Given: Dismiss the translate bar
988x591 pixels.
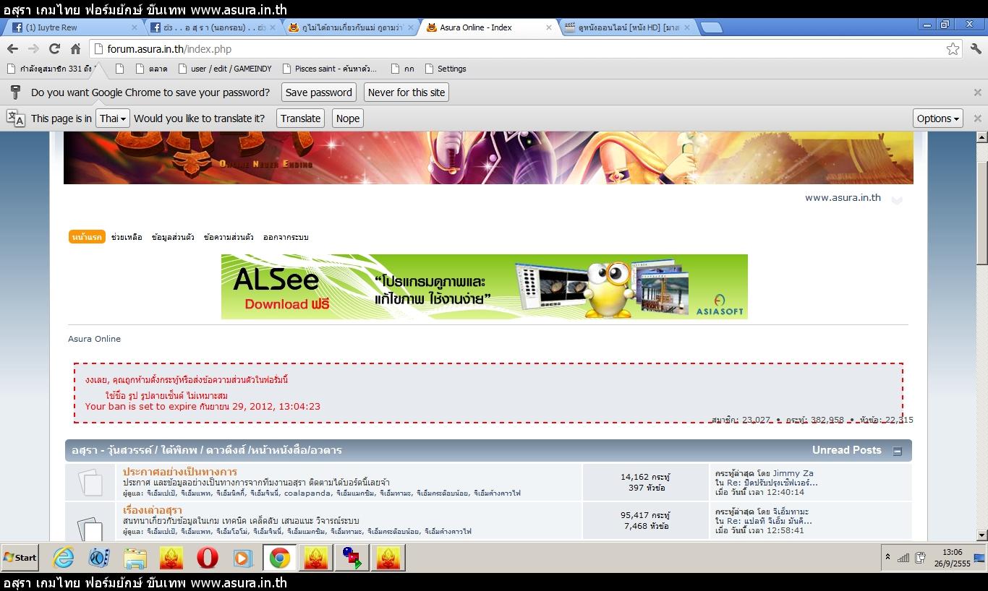Looking at the screenshot, I should pos(977,118).
